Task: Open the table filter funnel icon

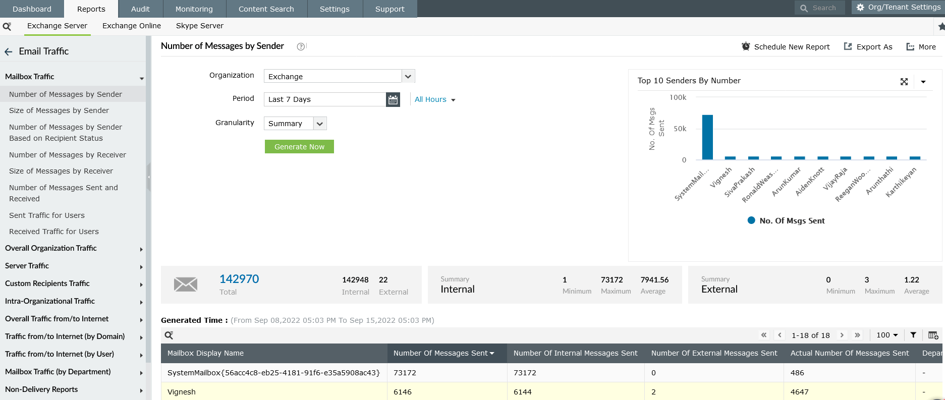Action: coord(913,335)
